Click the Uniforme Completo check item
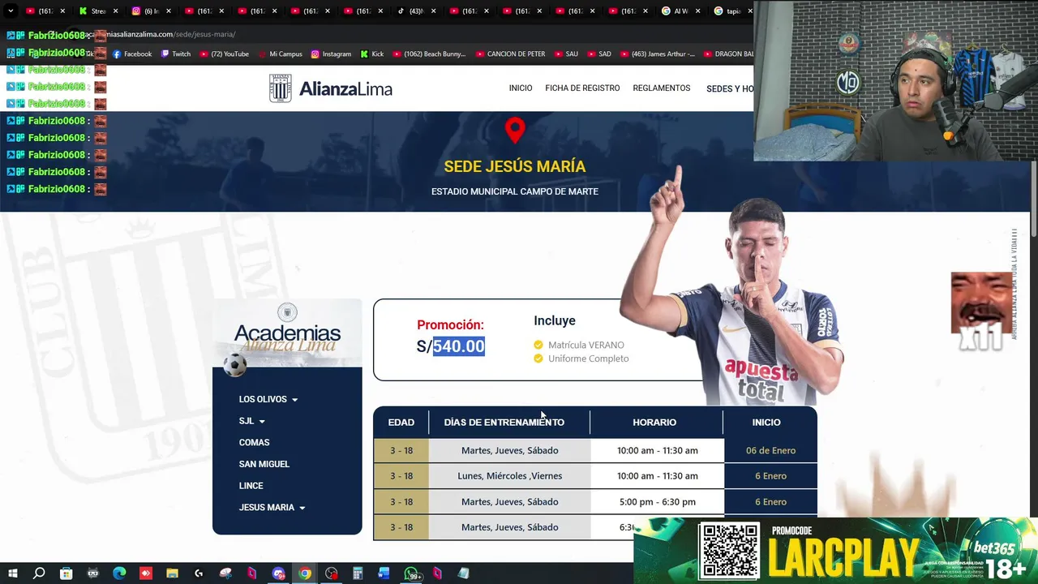The height and width of the screenshot is (584, 1038). point(581,359)
